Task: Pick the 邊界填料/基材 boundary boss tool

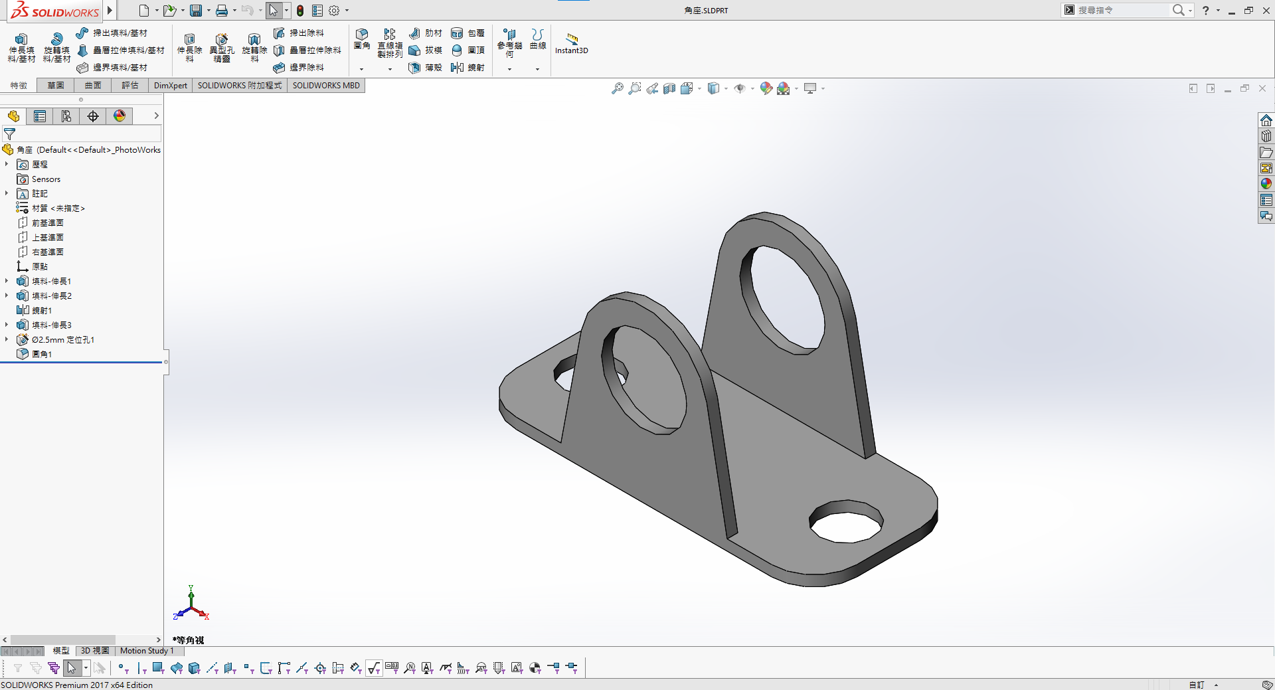Action: [x=112, y=68]
